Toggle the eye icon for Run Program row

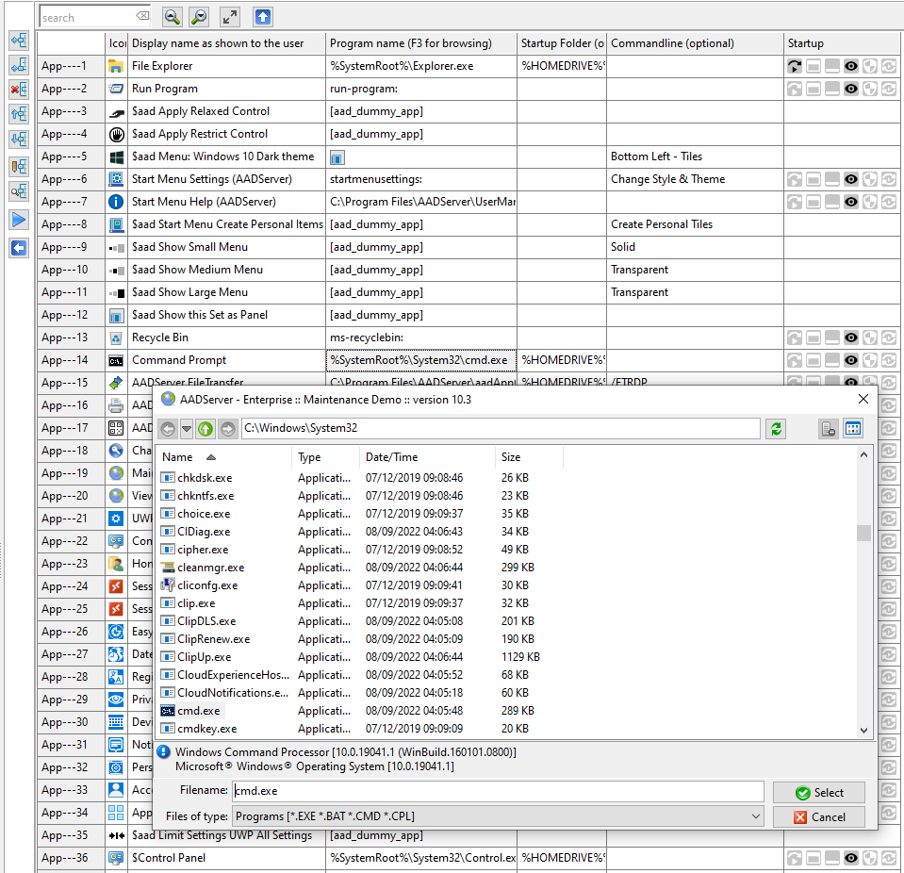[851, 89]
